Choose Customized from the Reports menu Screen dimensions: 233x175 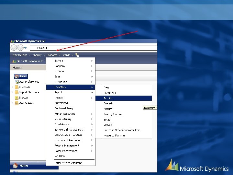[x=71, y=103]
